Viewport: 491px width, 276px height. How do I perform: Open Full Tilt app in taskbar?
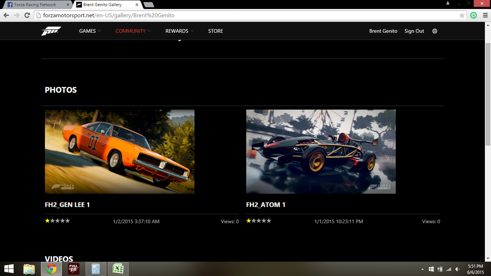74,269
